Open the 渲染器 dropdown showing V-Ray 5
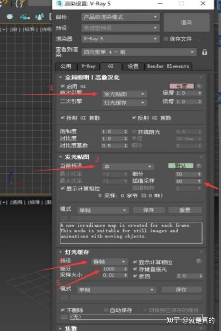Screen dimensions: 221x331 (121, 39)
